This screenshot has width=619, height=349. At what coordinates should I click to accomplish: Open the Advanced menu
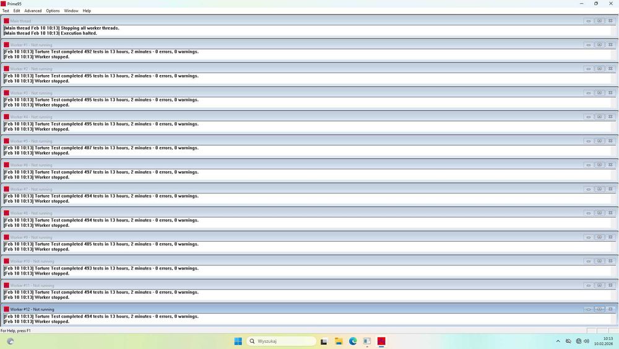coord(33,11)
